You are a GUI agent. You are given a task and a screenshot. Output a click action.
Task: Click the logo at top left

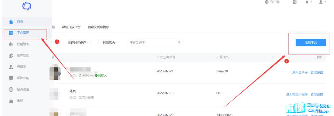tap(27, 7)
